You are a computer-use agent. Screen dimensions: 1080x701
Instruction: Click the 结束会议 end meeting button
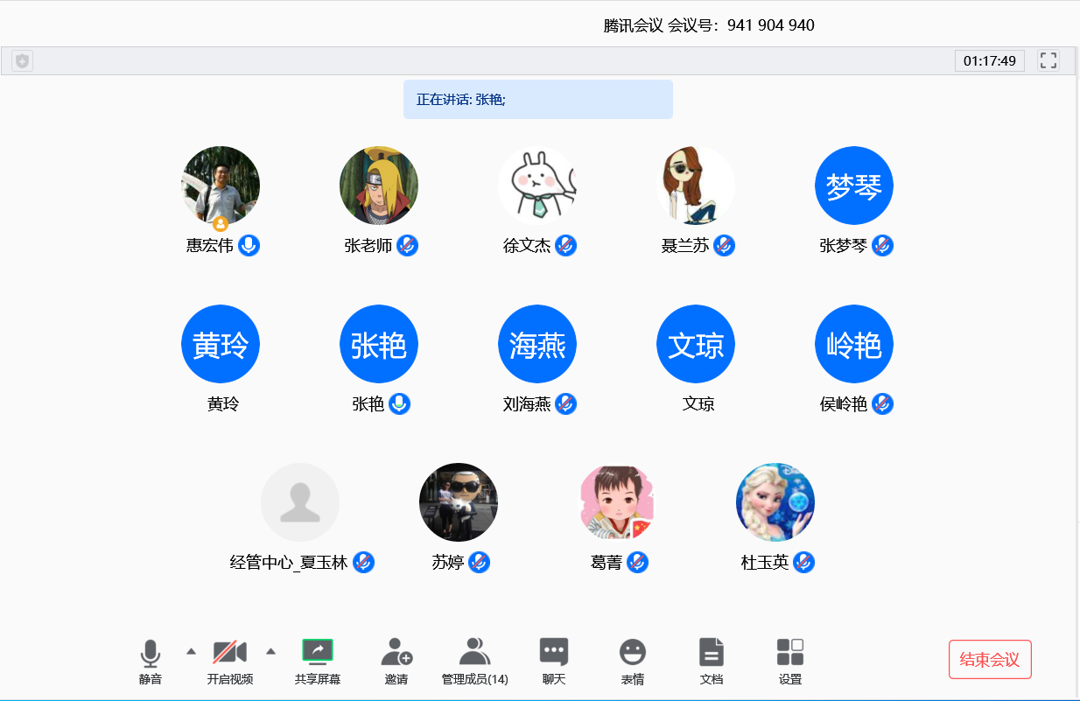coord(990,660)
